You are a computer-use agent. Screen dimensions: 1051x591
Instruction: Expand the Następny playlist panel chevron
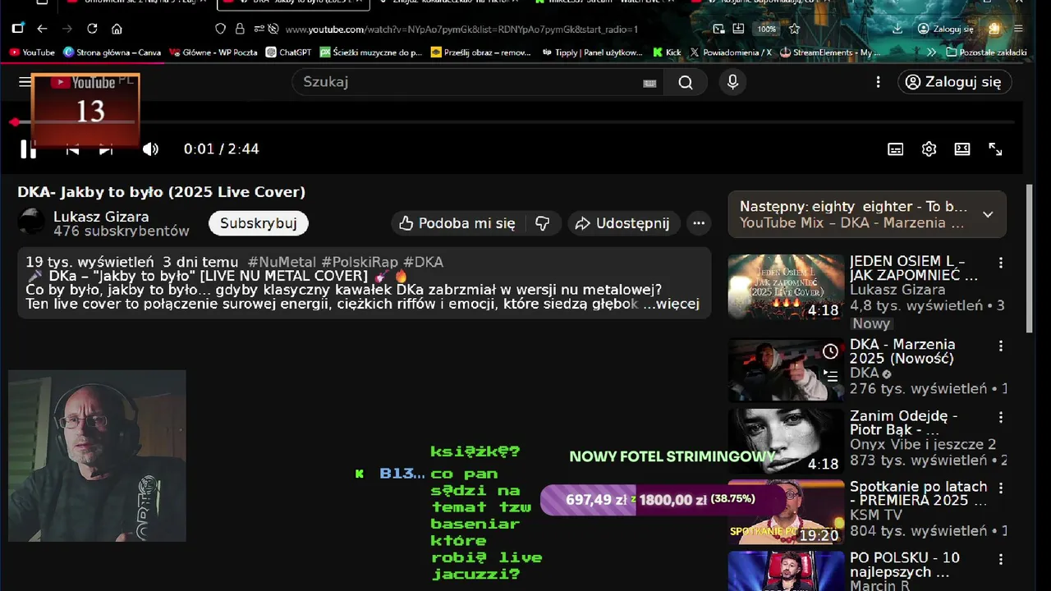click(x=988, y=214)
